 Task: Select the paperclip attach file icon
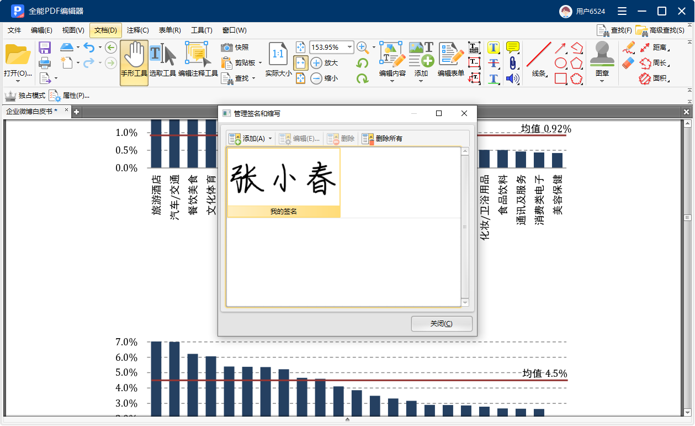tap(512, 62)
